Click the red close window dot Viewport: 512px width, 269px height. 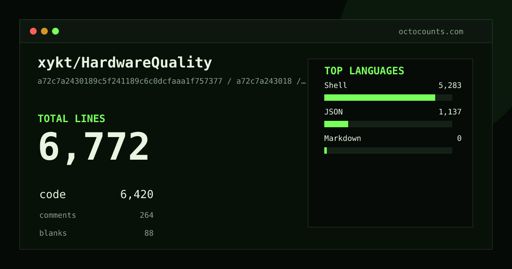pos(33,31)
